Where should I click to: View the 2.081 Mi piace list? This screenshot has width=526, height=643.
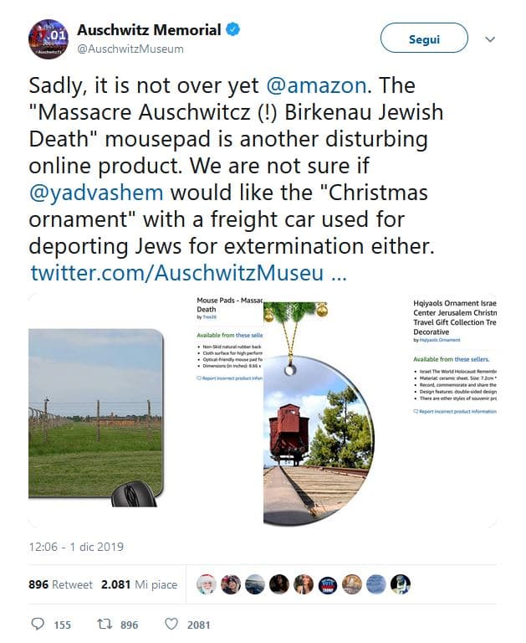coord(139,584)
